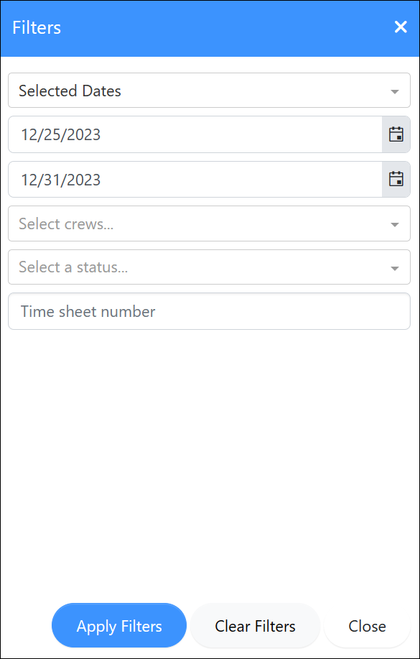The image size is (420, 659).
Task: Apply Filters using the blue button
Action: coord(119,626)
